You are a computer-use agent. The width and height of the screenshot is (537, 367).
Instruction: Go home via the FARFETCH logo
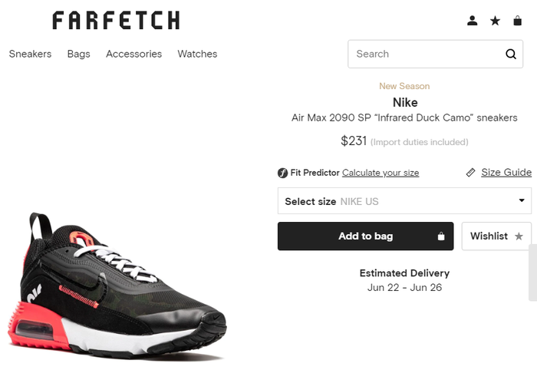(116, 21)
